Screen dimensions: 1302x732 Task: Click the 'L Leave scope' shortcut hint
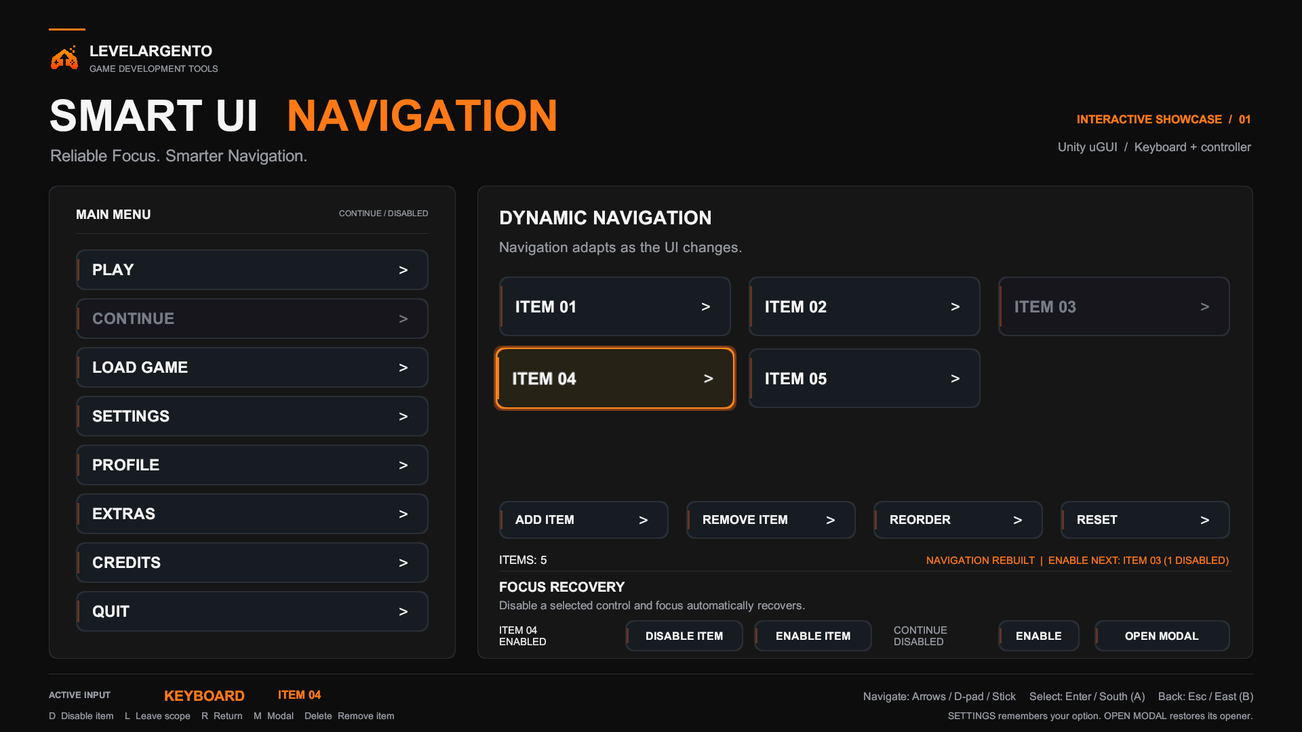pos(157,716)
